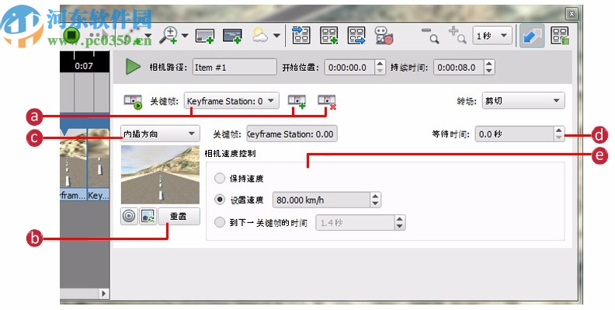Open the magnifier icon's dropdown arrow
Viewport: 615px width, 310px height.
coord(185,36)
